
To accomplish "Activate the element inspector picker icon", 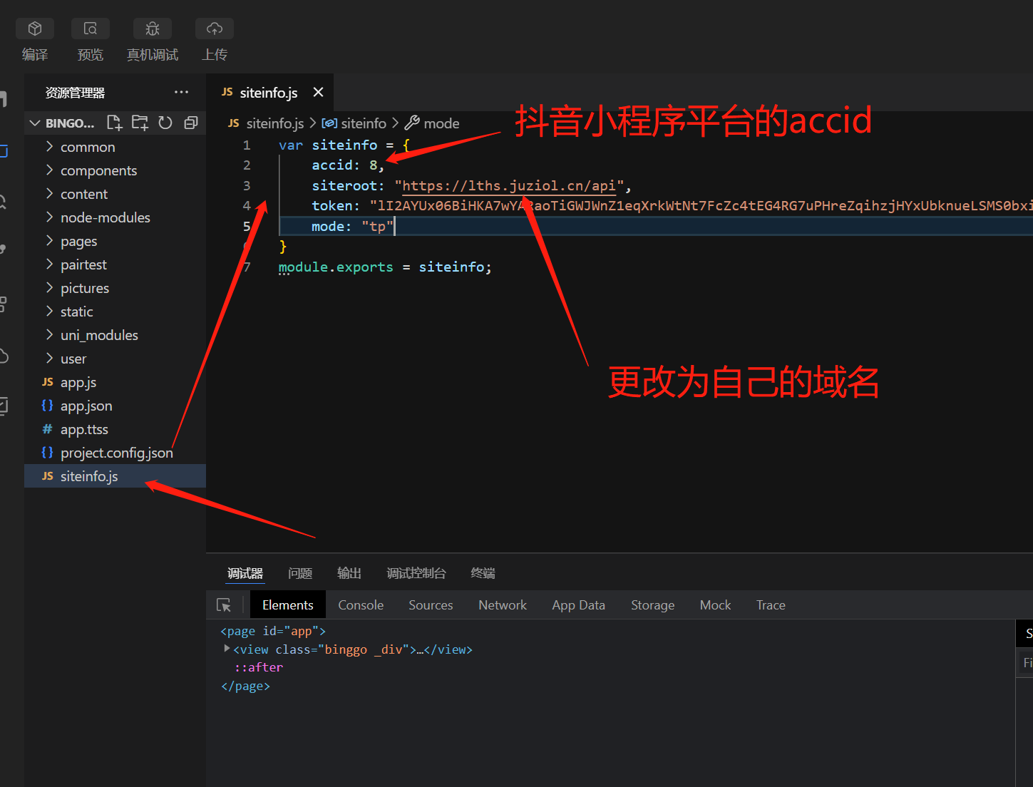I will pos(224,605).
